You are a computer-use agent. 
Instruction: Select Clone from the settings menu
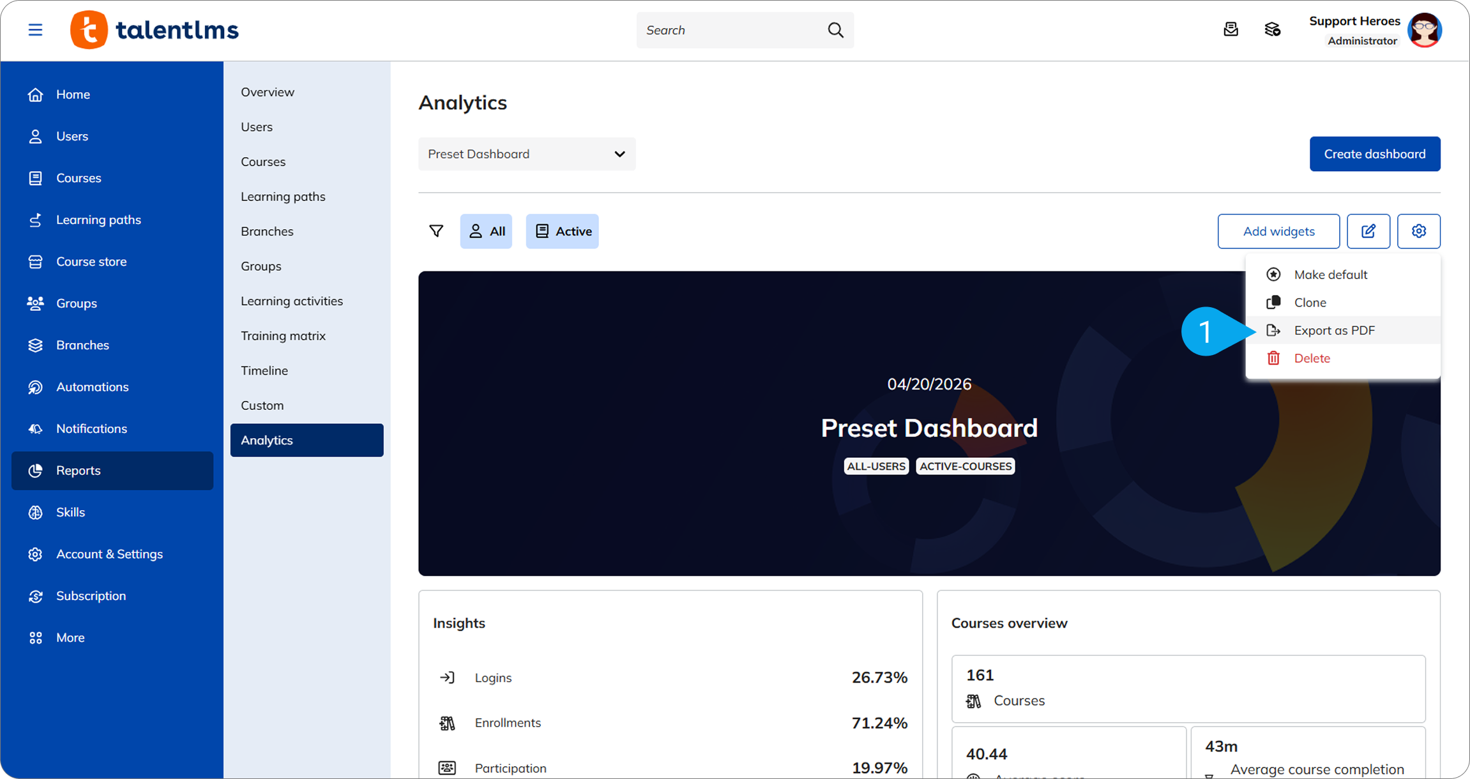tap(1343, 303)
